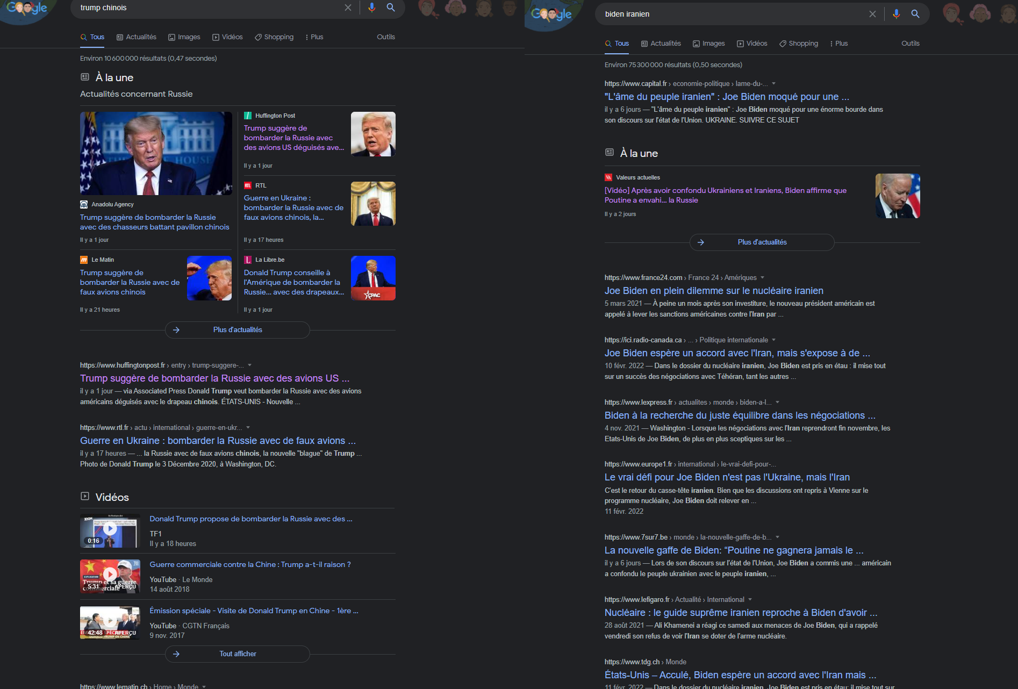This screenshot has height=689, width=1018.
Task: Open 'Joe Biden en plein dilemme' result
Action: tap(714, 291)
